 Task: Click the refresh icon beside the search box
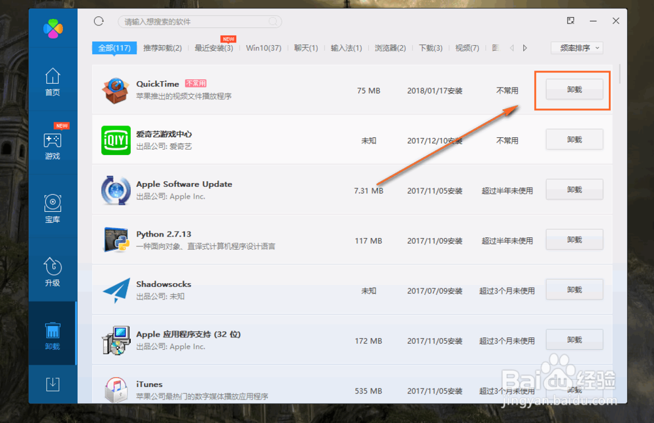pyautogui.click(x=98, y=20)
